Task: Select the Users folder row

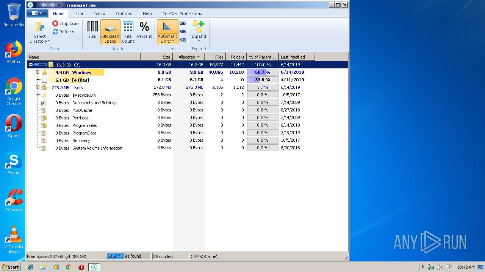Action: (x=187, y=87)
